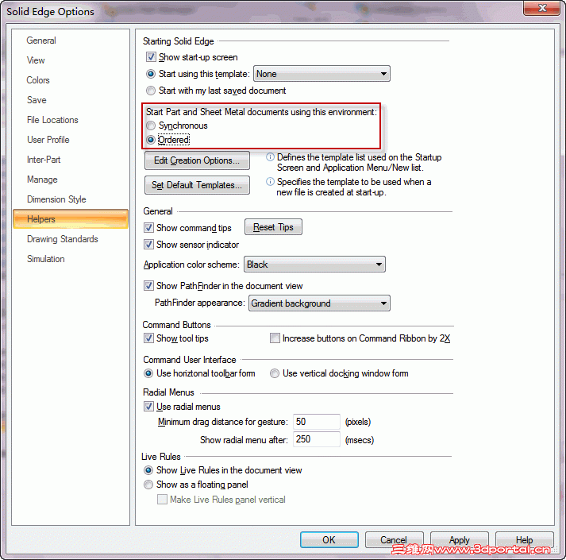This screenshot has height=560, width=566.
Task: Click the Cancel button
Action: 394,540
